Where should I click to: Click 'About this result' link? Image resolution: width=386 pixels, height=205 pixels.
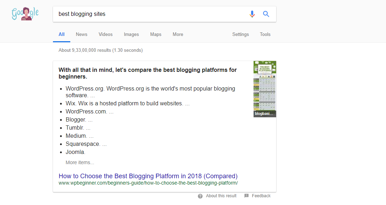[221, 196]
